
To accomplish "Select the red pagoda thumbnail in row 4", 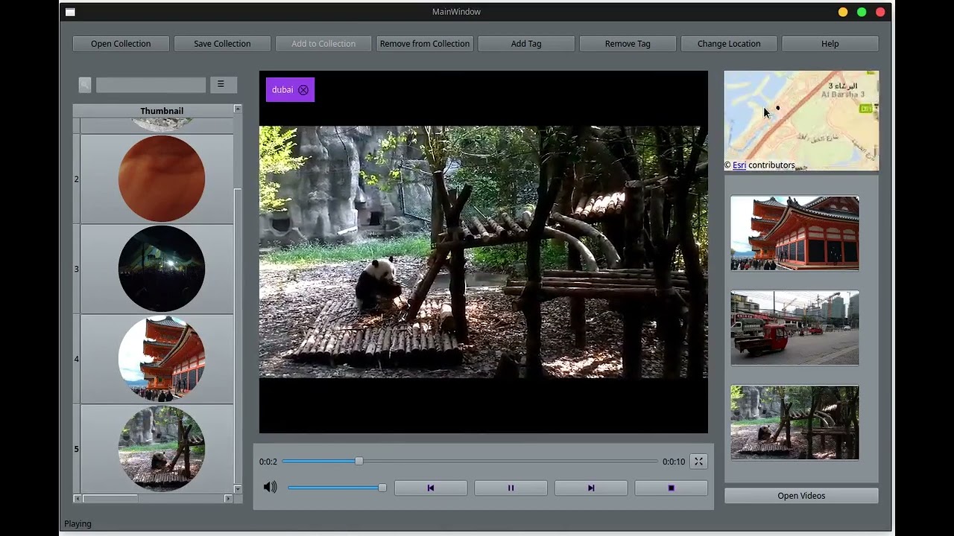I will [162, 359].
